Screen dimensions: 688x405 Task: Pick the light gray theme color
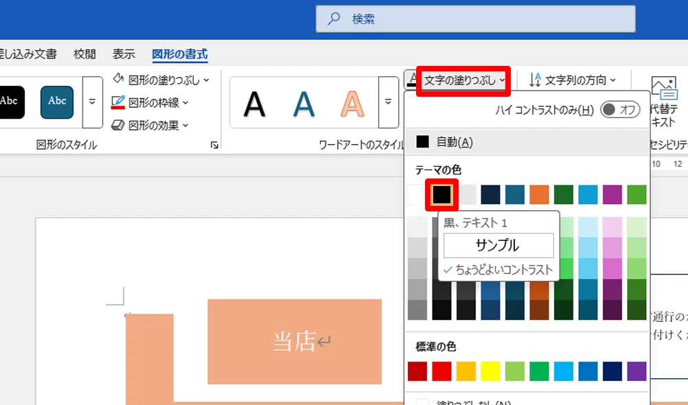467,195
